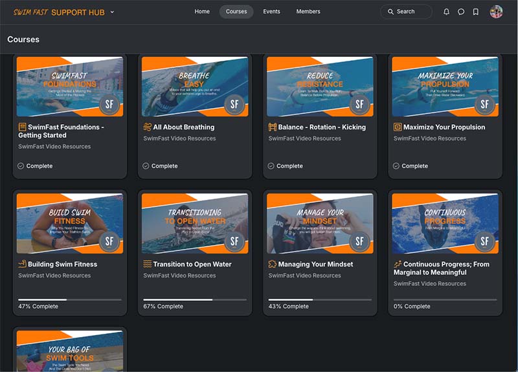Open Continuous Progress; From Marginal to Meaningful
518x372 pixels.
(442, 268)
